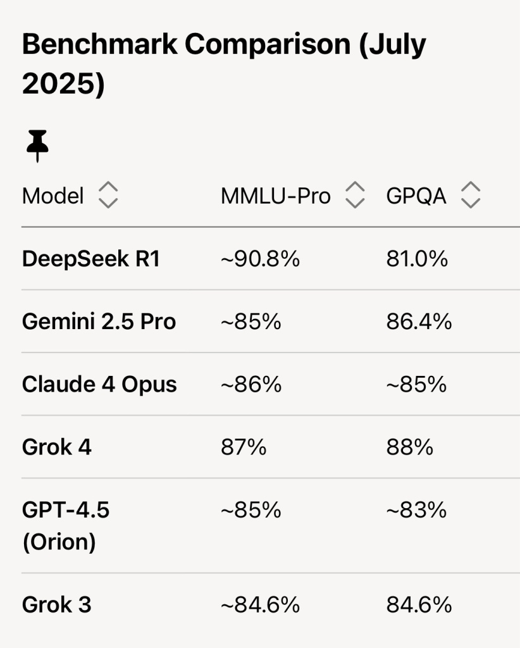Expand sorting options for the Model column
Viewport: 520px width, 648px height.
point(109,196)
